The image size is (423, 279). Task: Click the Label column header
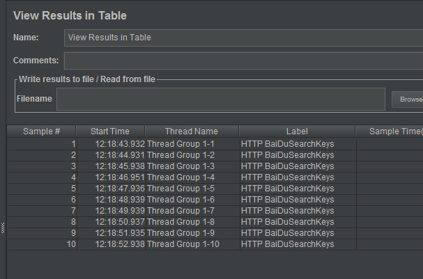(x=297, y=131)
